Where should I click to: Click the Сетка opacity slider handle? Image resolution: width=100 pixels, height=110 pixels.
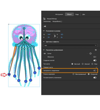(90, 54)
